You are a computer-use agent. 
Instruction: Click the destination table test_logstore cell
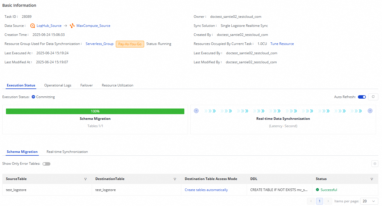(x=136, y=190)
